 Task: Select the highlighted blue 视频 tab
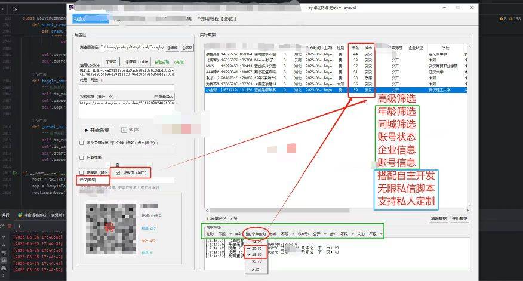point(91,19)
